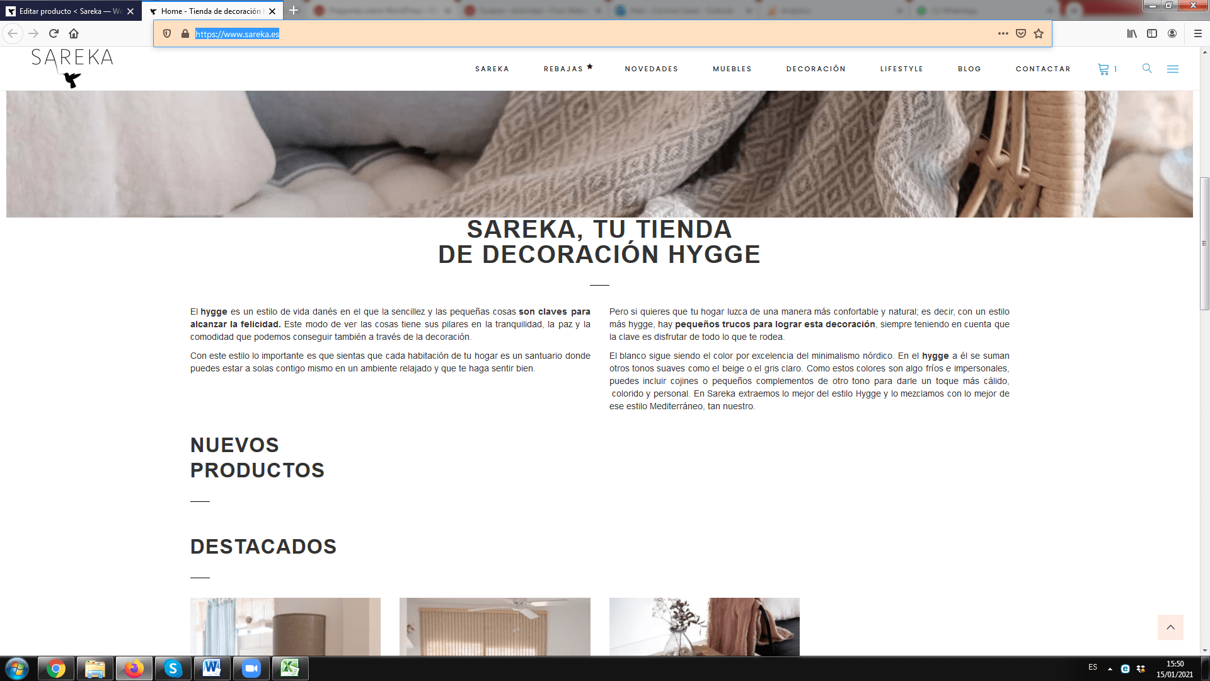Open Excel from the taskbar

pyautogui.click(x=291, y=668)
